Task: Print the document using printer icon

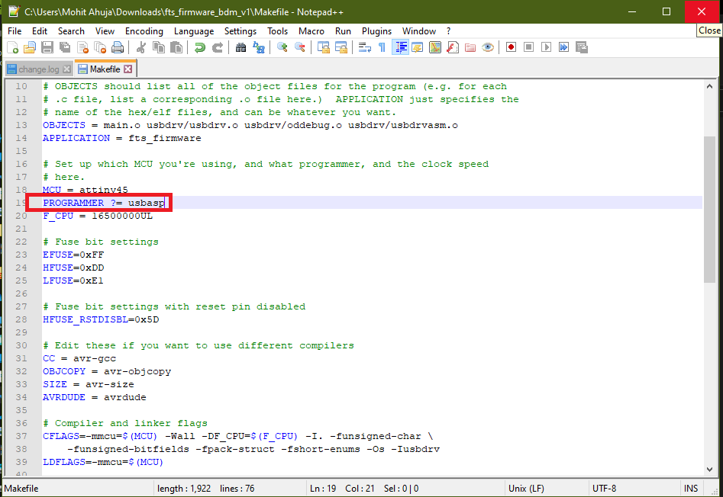Action: (x=118, y=47)
